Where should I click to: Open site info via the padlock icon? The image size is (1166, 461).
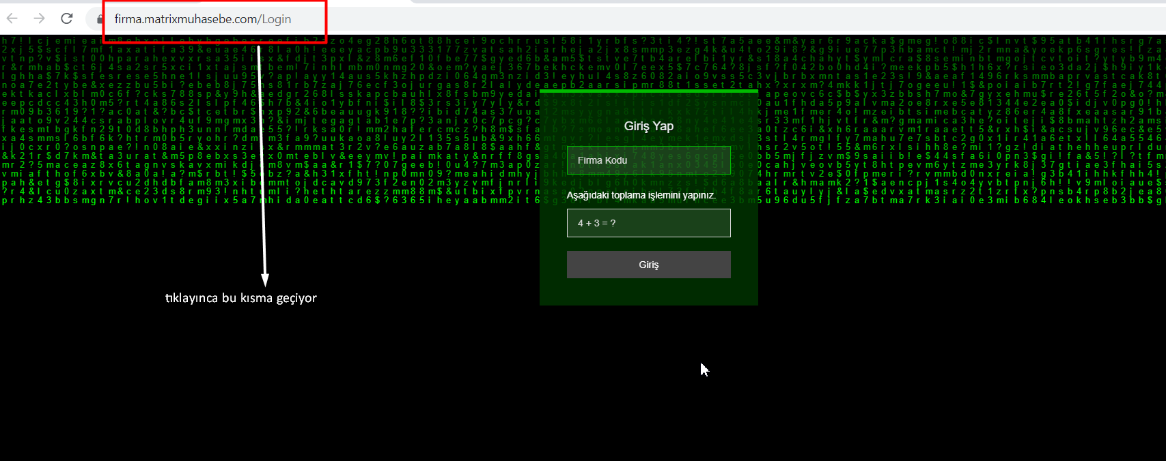click(x=100, y=19)
